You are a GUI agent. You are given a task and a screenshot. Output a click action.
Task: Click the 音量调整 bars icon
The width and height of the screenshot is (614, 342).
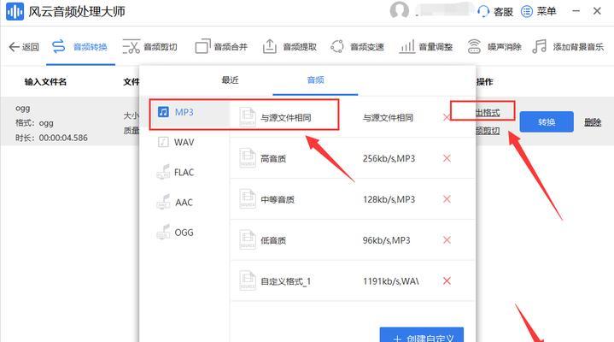coord(406,47)
